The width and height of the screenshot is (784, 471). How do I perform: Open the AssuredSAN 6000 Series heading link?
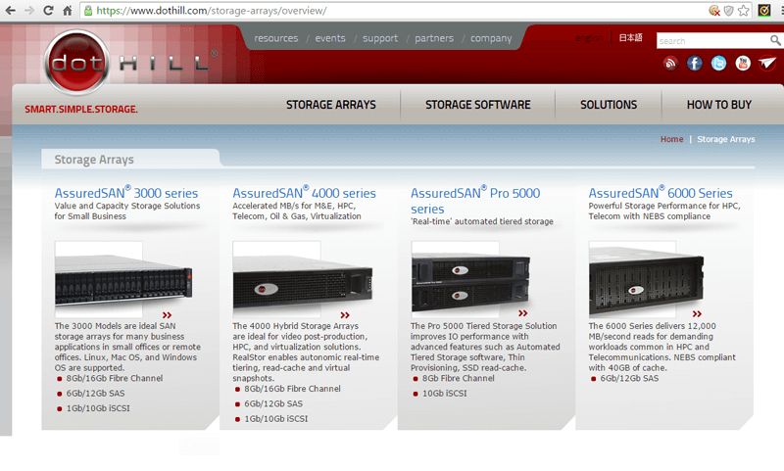(x=661, y=192)
